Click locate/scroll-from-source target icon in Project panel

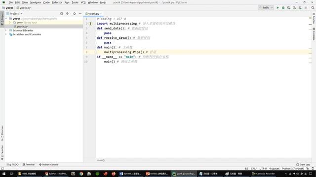click(62, 14)
